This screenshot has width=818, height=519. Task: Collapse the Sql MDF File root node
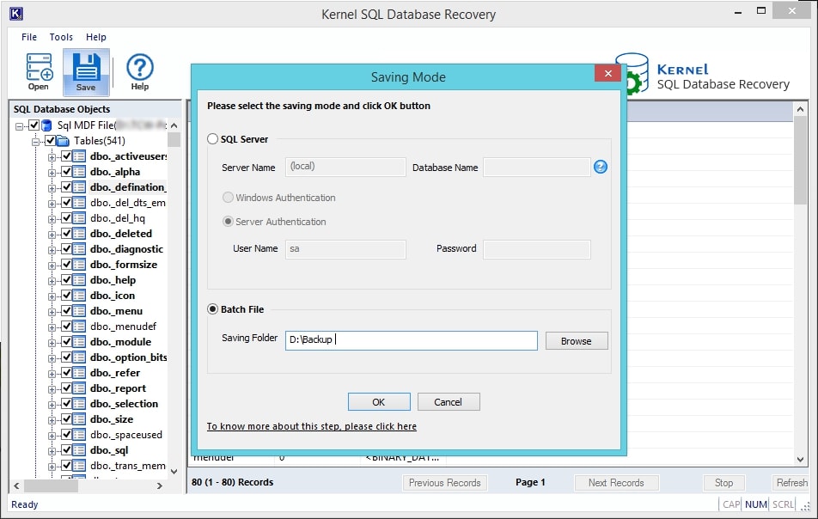21,125
